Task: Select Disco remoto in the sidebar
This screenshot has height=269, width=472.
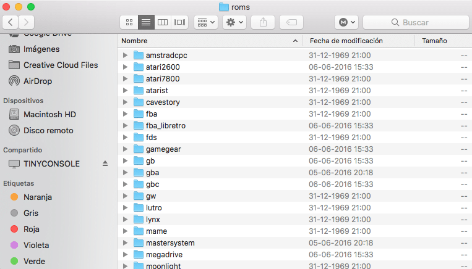Action: click(x=41, y=130)
